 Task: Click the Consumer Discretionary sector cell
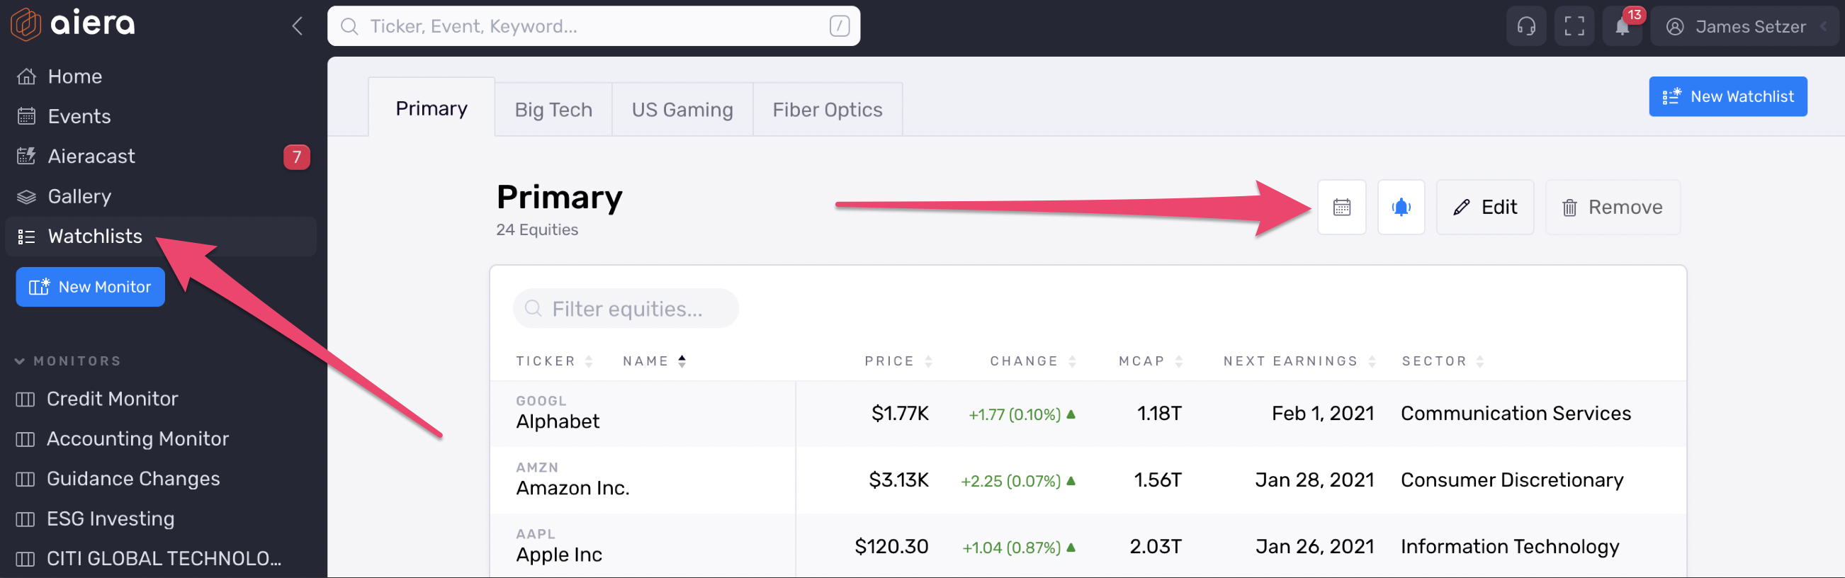click(x=1511, y=480)
